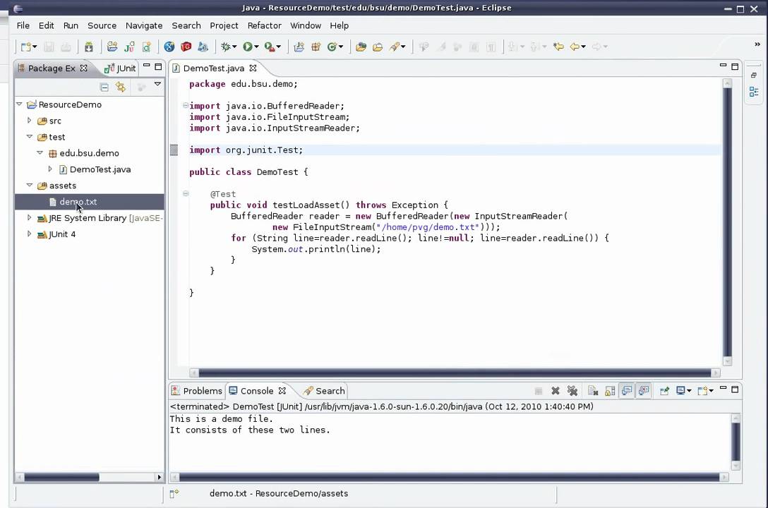The image size is (768, 508).
Task: Click the New wizard toolbar icon
Action: pyautogui.click(x=26, y=47)
